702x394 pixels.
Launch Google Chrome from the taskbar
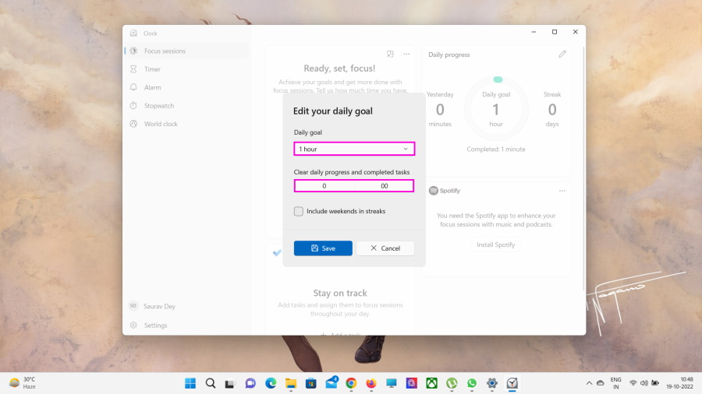click(351, 383)
